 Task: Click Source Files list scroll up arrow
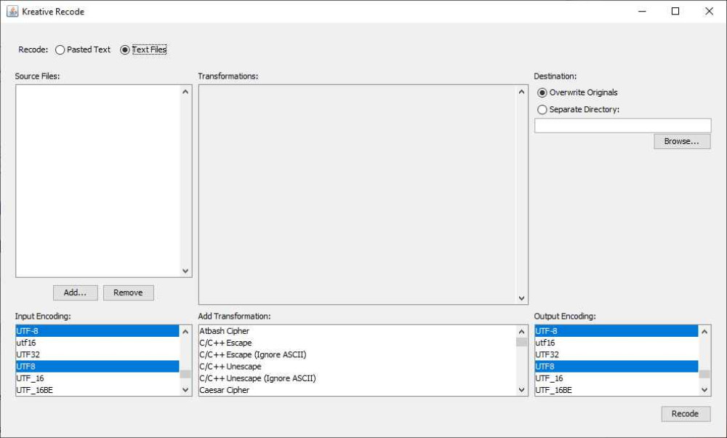185,92
